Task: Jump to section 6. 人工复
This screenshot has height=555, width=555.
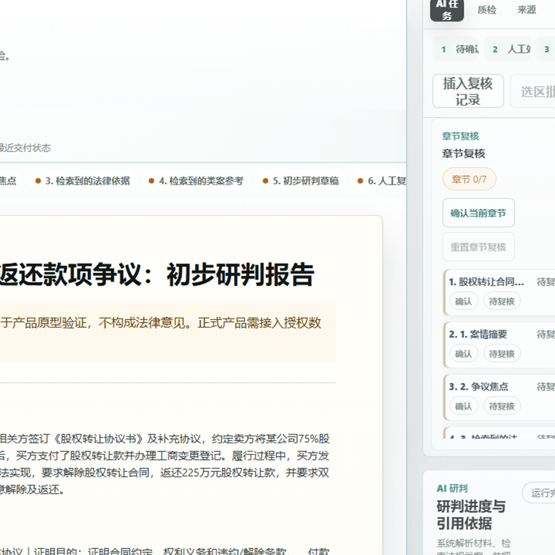Action: tap(382, 181)
